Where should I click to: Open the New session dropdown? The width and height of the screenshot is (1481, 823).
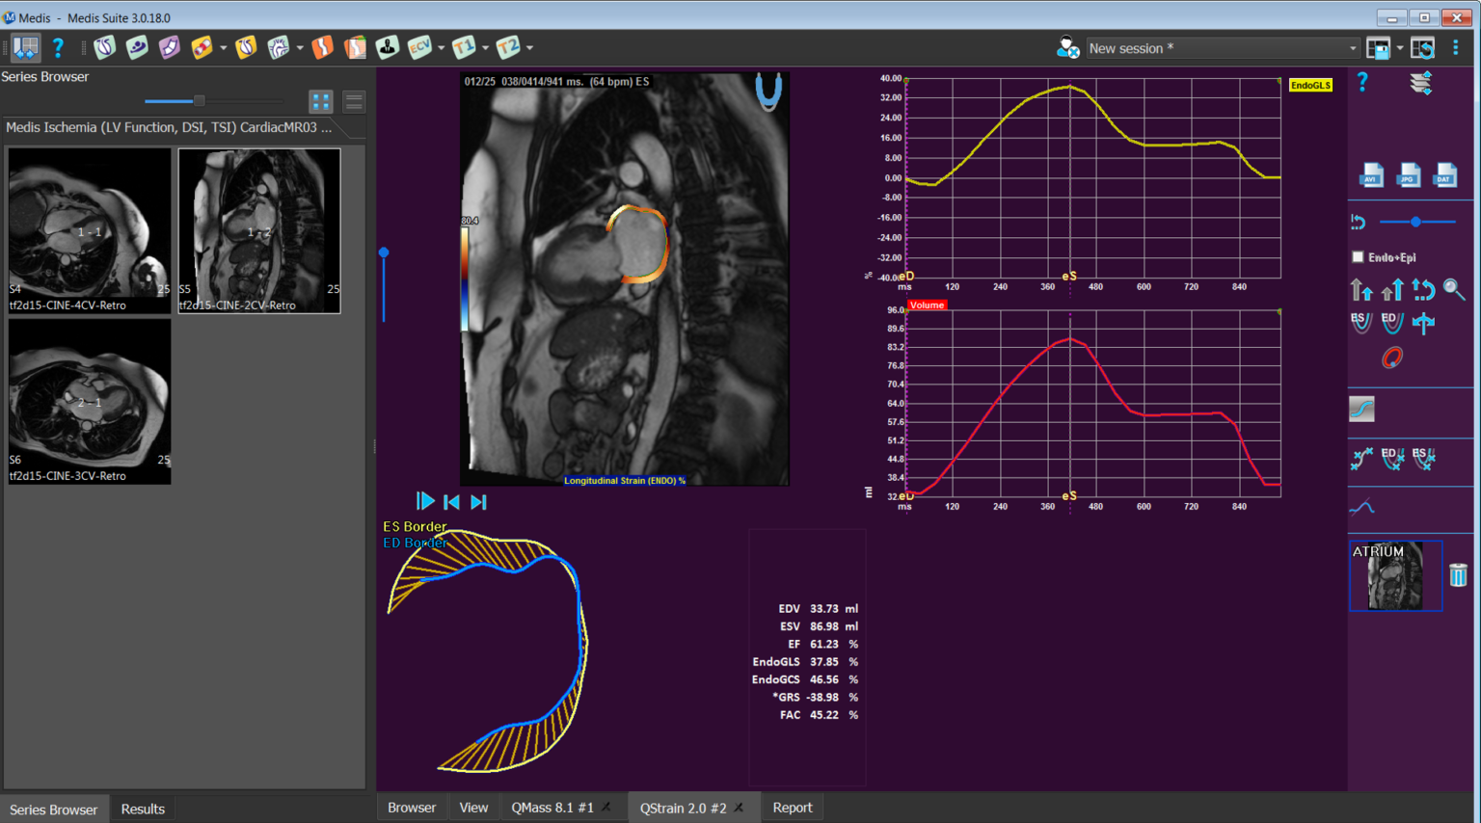coord(1352,48)
